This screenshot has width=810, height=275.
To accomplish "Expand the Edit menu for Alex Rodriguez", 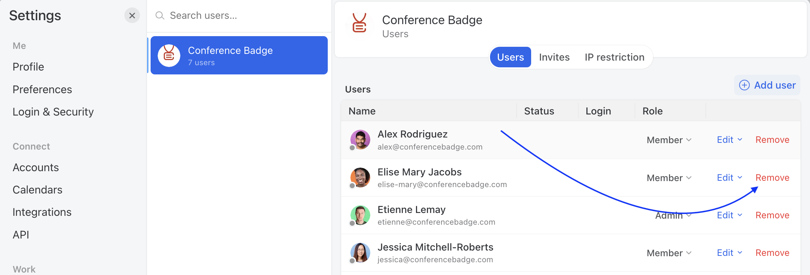I will click(730, 140).
